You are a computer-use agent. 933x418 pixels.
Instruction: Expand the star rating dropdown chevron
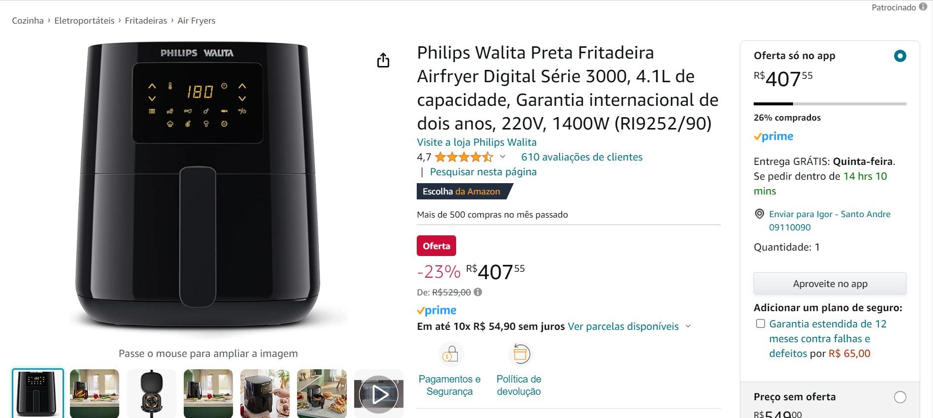click(x=502, y=157)
